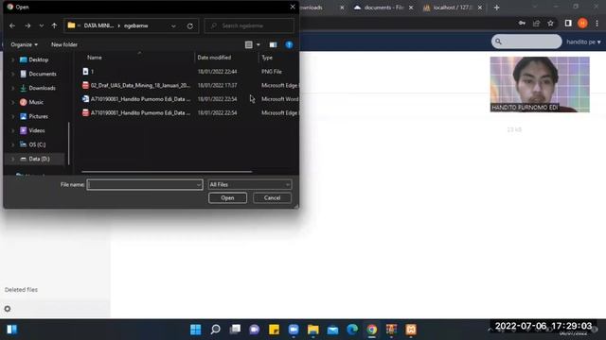Click the page search box
The height and width of the screenshot is (340, 606).
[x=526, y=42]
